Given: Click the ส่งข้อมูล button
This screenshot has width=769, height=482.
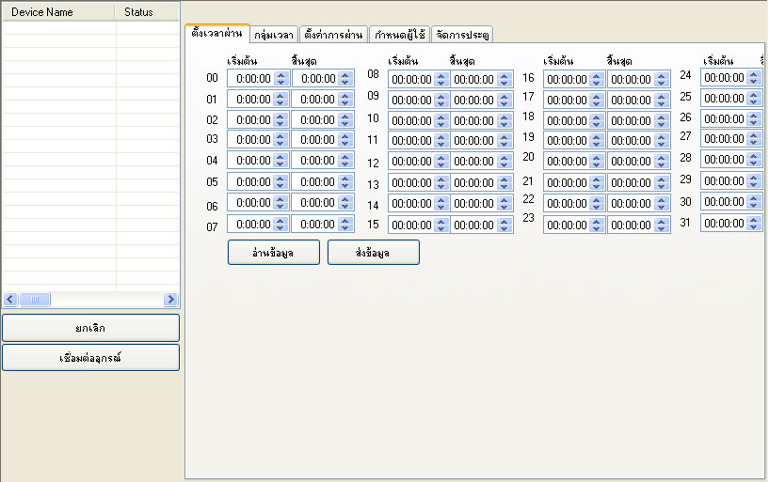Looking at the screenshot, I should click(374, 253).
